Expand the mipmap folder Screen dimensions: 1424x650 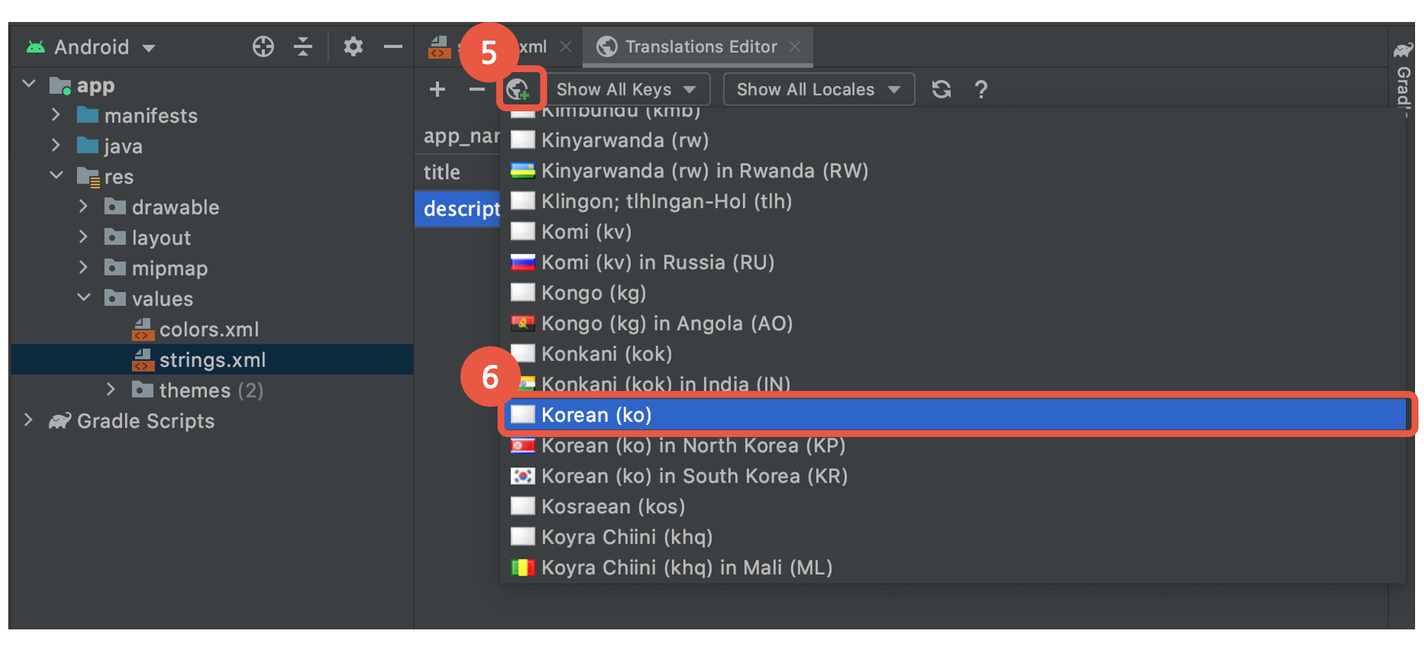[x=83, y=267]
